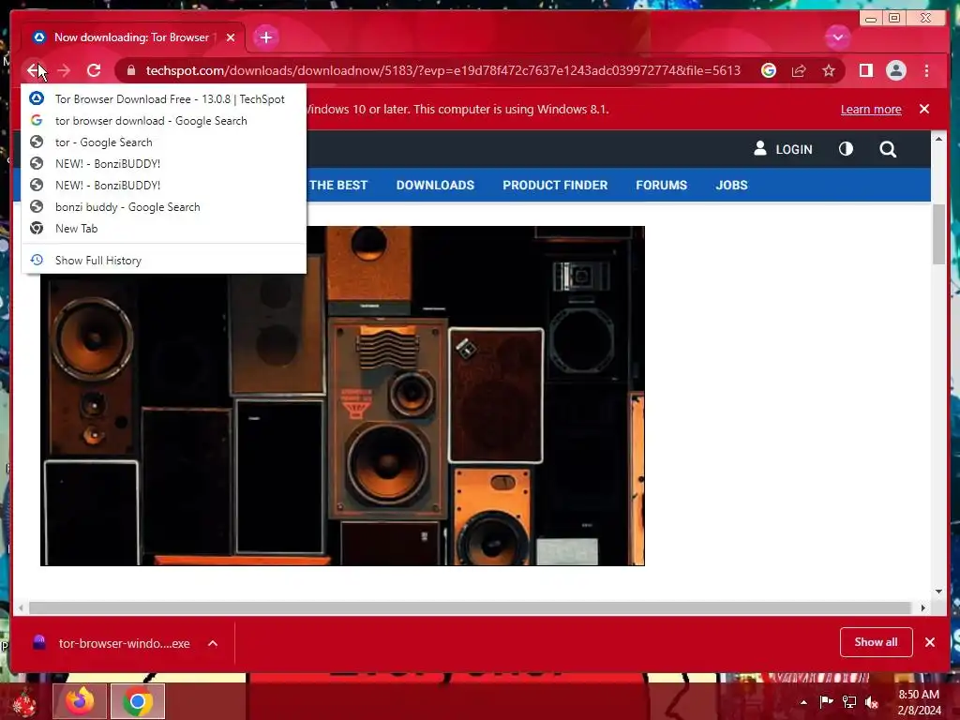Click the browser back arrow button
The width and height of the screenshot is (960, 720).
coord(33,70)
